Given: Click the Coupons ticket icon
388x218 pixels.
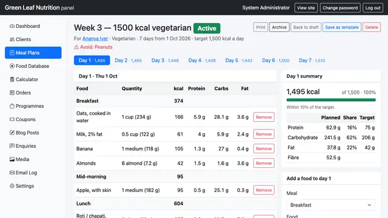Looking at the screenshot, I should point(12,119).
